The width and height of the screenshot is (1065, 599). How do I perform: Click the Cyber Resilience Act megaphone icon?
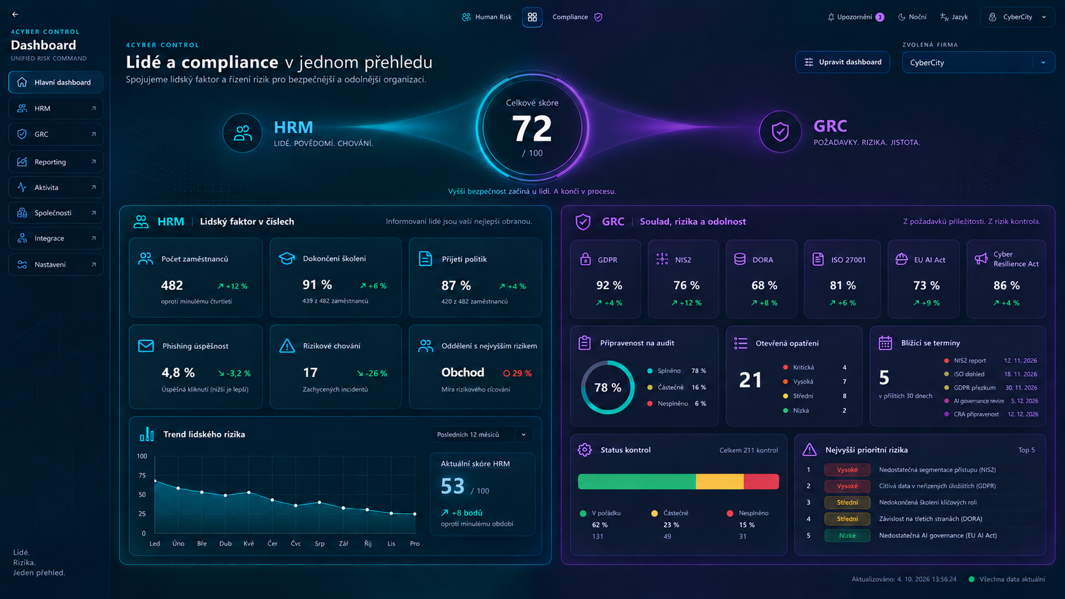click(981, 258)
